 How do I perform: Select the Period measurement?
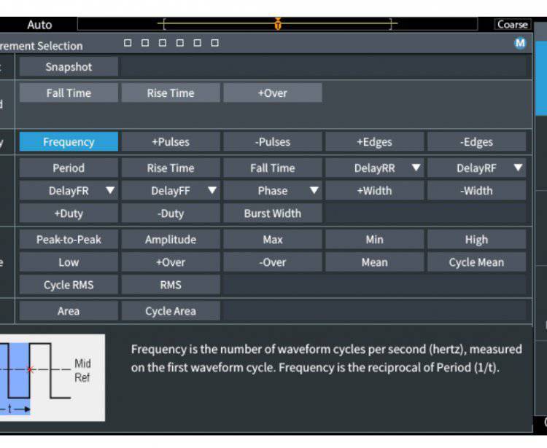[x=69, y=168]
